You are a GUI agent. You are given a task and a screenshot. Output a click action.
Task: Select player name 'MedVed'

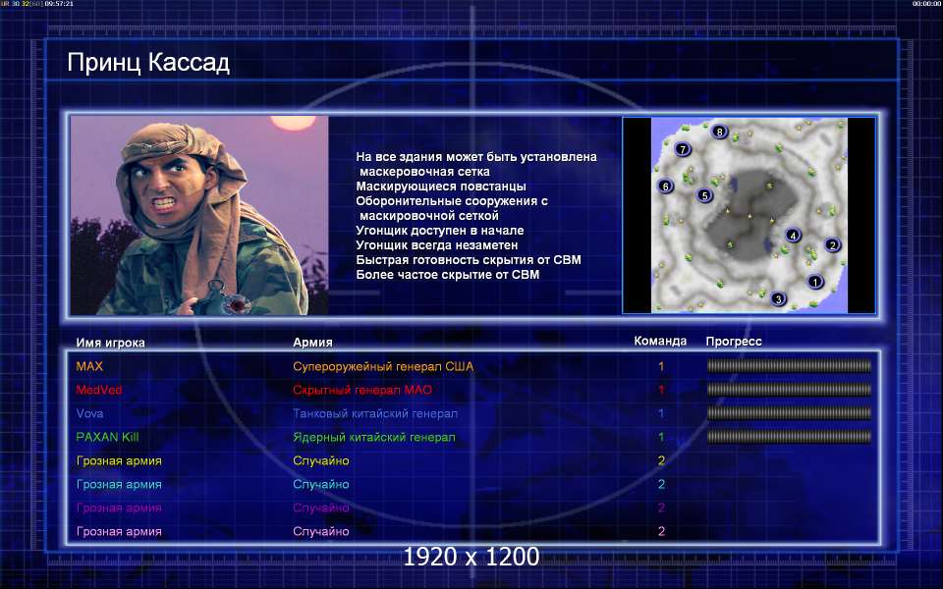(99, 390)
